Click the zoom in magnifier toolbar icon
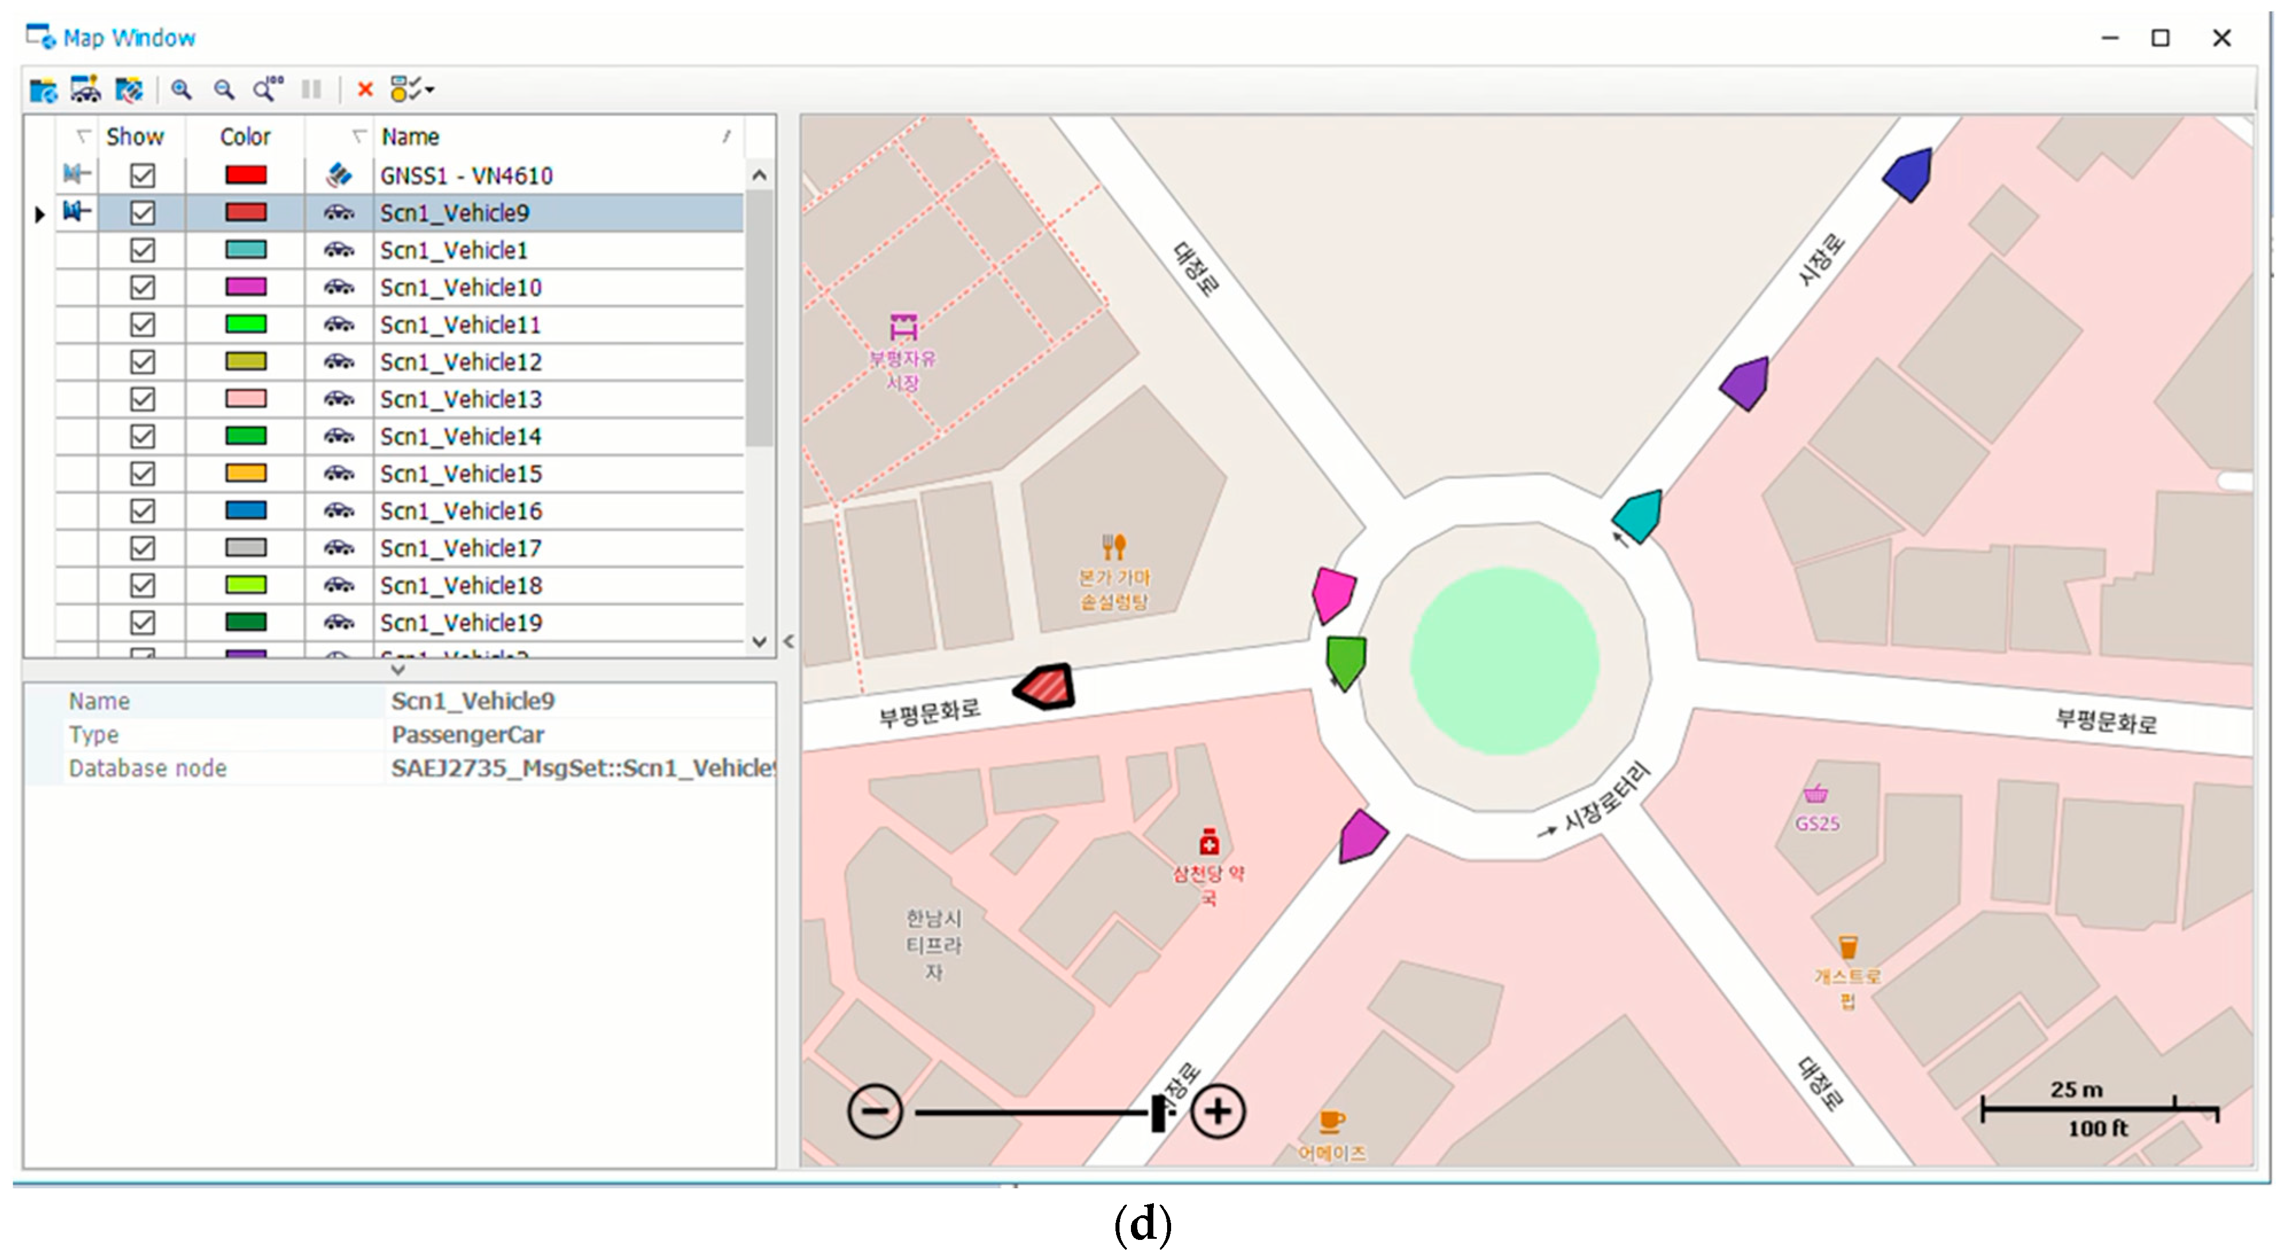This screenshot has width=2286, height=1260. [181, 89]
